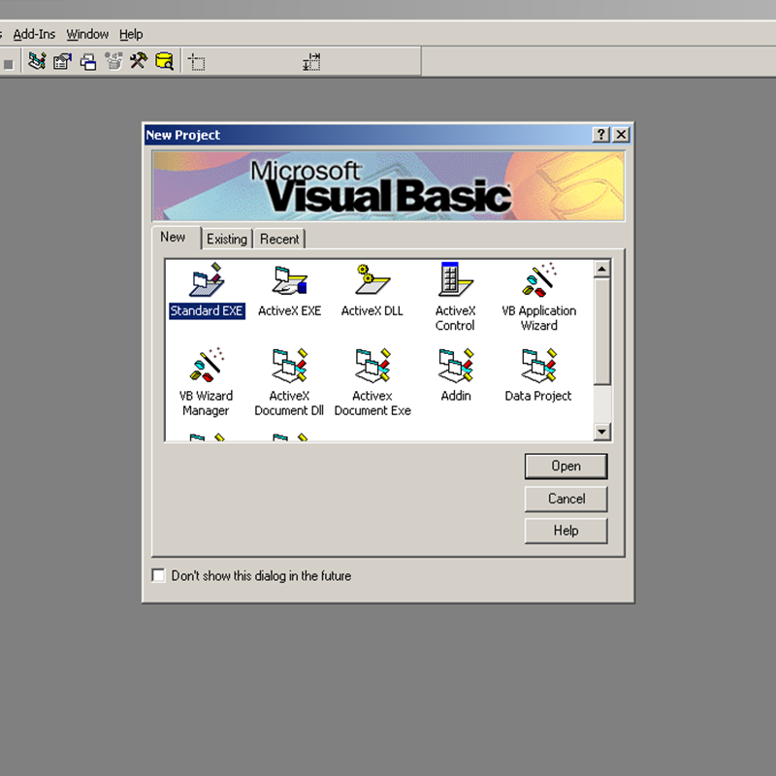The height and width of the screenshot is (776, 776).
Task: Click the project list scroll-down arrow
Action: point(601,432)
